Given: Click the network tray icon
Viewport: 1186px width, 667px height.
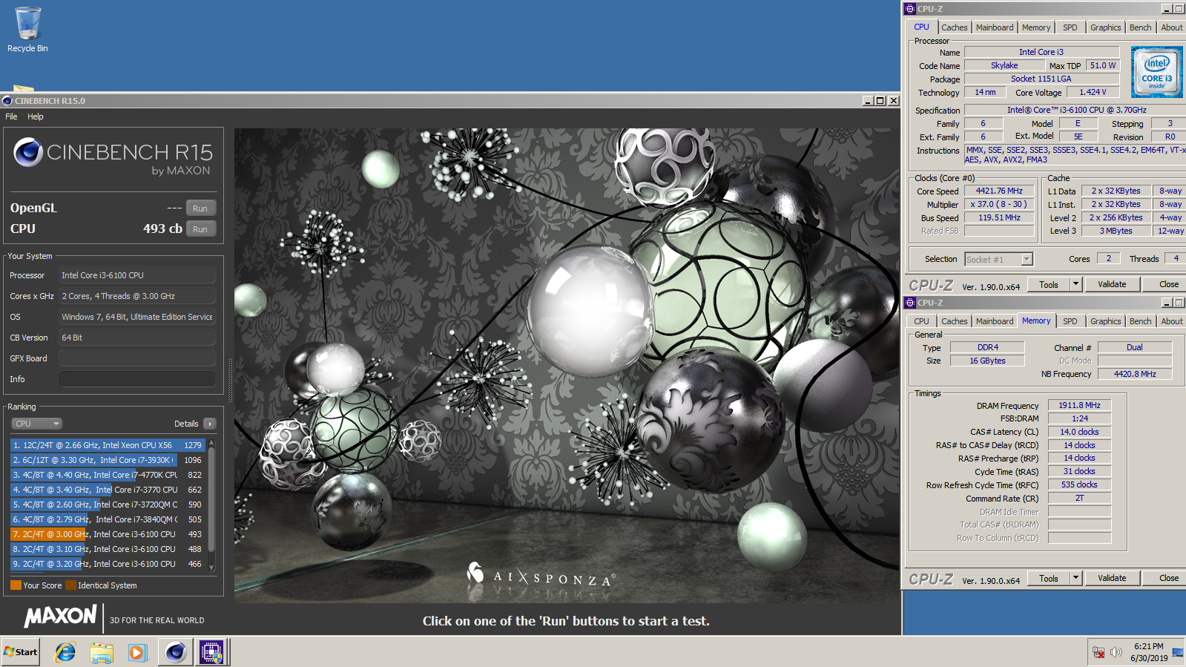Looking at the screenshot, I should click(1098, 652).
